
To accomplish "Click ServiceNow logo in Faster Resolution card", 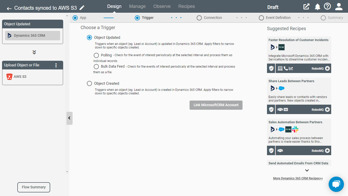I will [282, 47].
